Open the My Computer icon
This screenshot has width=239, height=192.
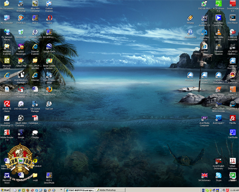coord(7,18)
